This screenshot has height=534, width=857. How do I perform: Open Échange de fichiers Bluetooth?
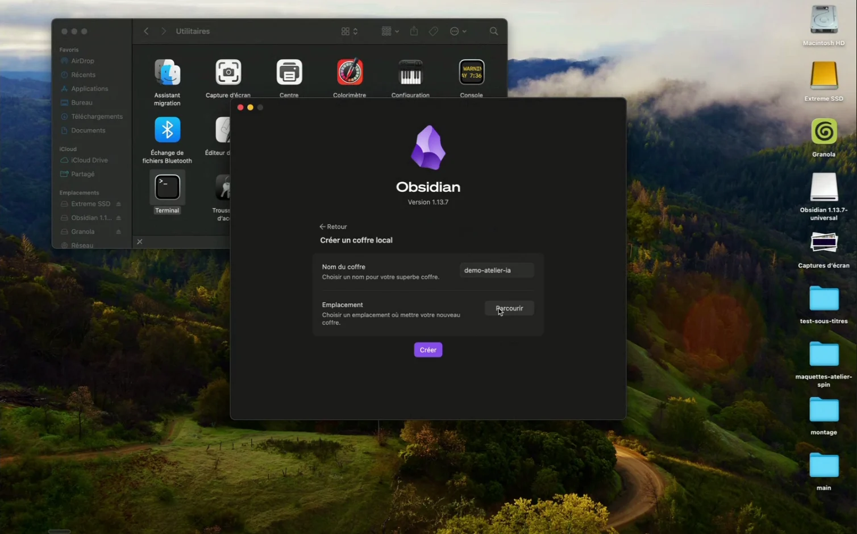167,130
